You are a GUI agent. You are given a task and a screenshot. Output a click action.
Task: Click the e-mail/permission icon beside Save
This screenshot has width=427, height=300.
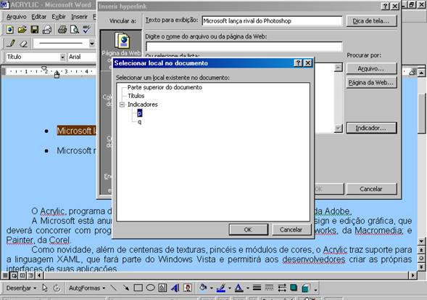coord(47,30)
